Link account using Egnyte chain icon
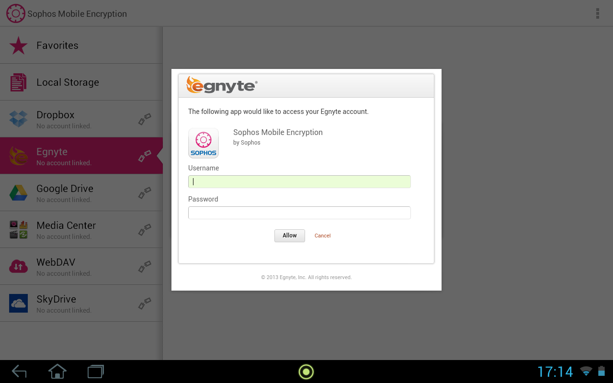 (x=145, y=156)
